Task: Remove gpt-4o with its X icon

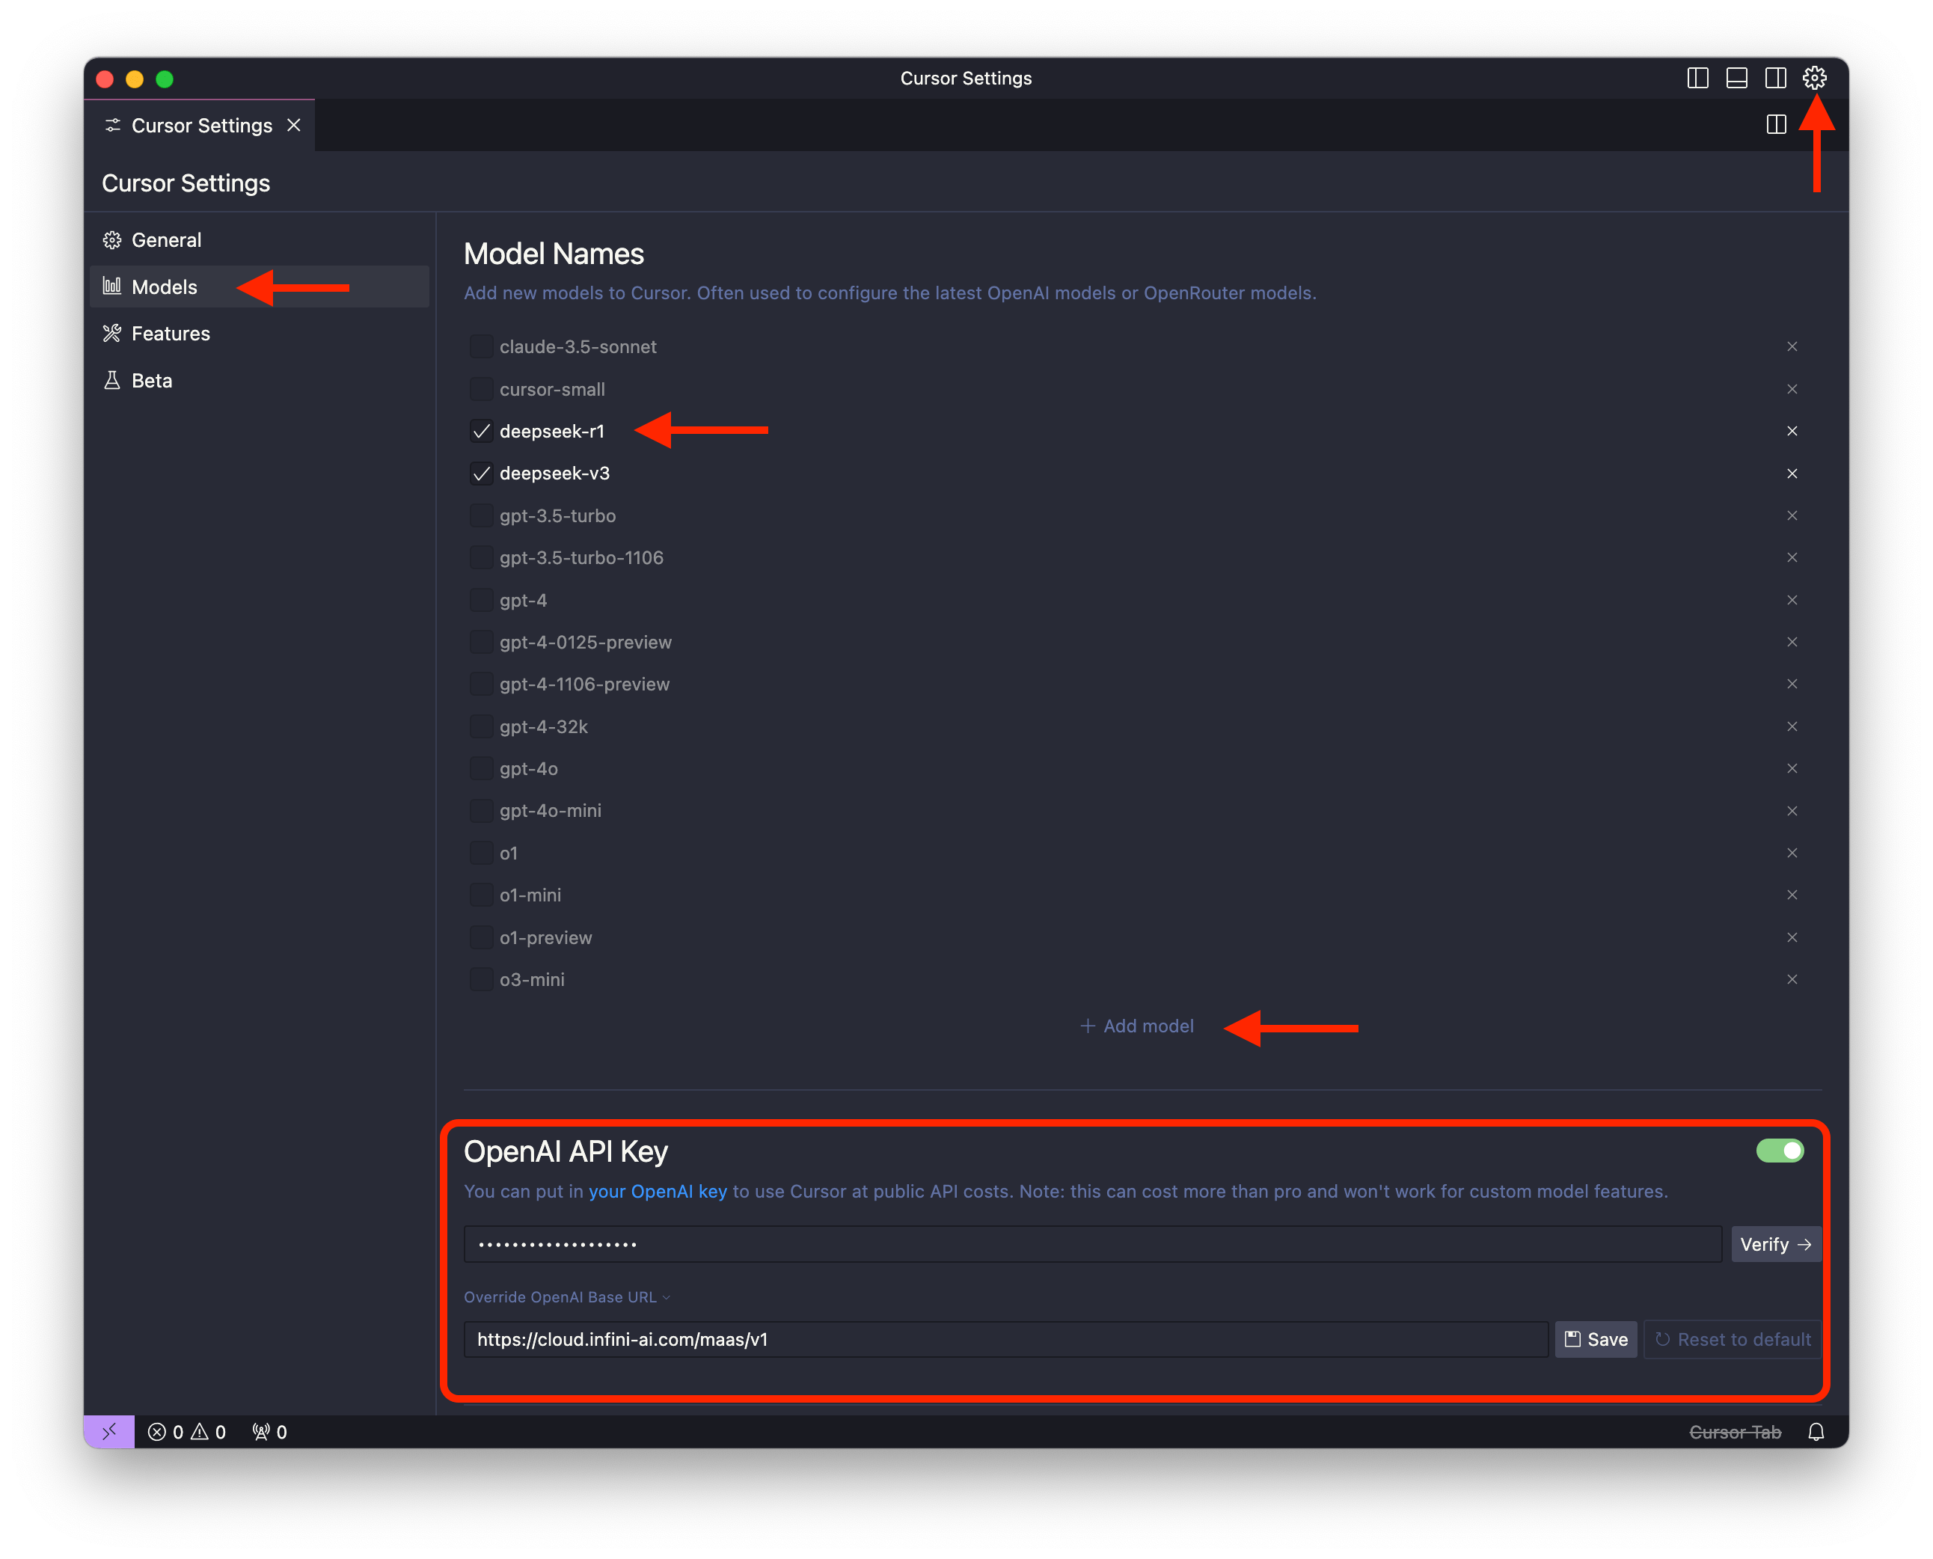Action: (x=1792, y=769)
